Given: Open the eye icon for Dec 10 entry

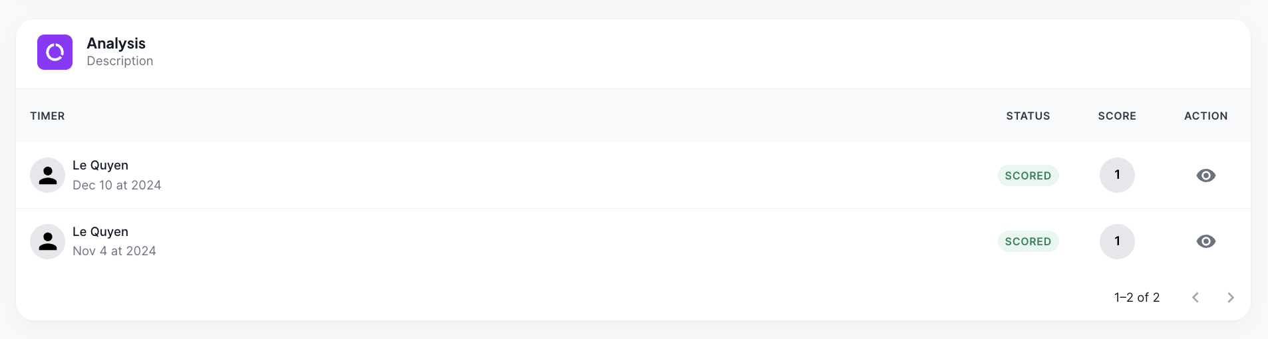Looking at the screenshot, I should 1205,175.
